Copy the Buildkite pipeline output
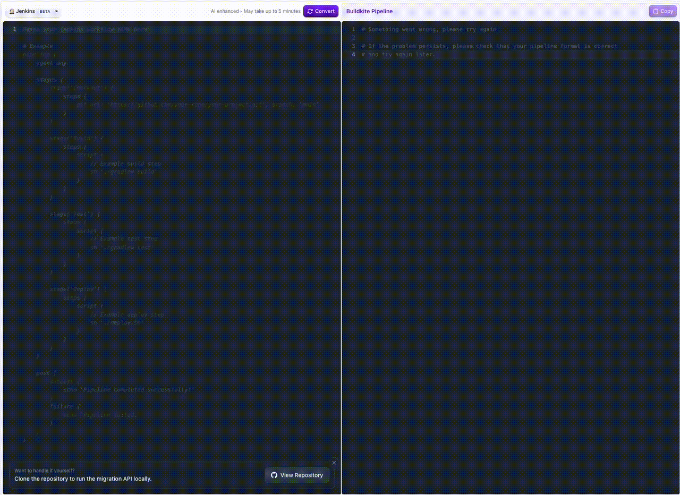The width and height of the screenshot is (680, 495). (x=662, y=11)
